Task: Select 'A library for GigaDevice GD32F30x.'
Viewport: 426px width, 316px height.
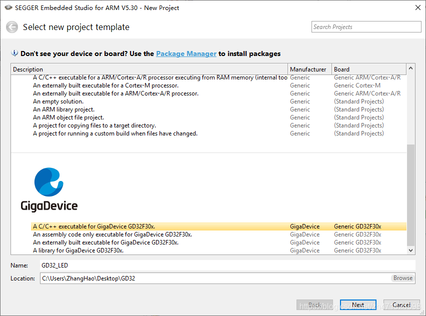Action: (218, 250)
